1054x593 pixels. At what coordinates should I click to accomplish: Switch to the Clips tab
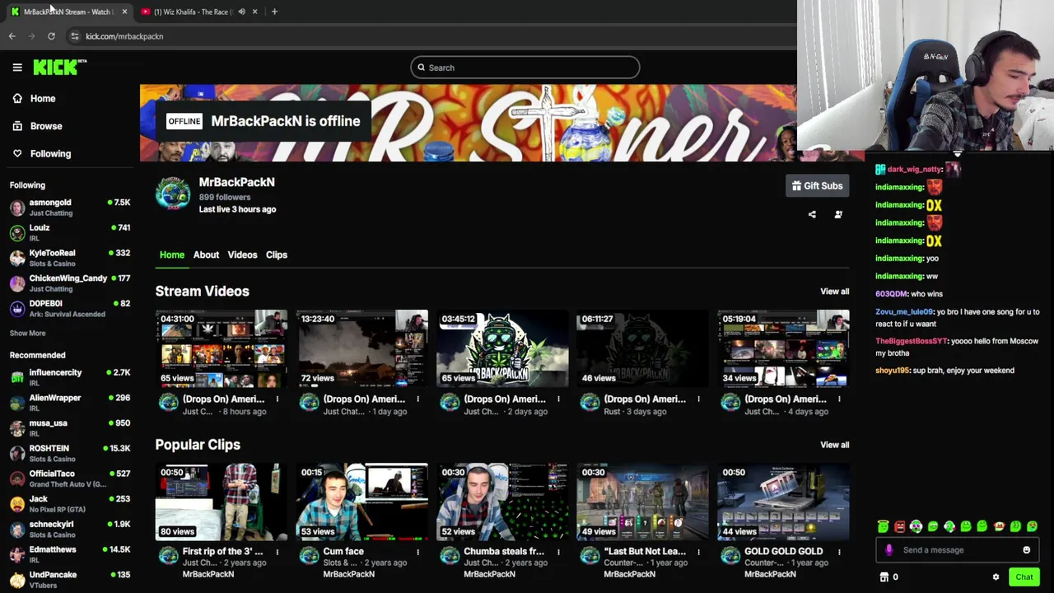click(277, 254)
